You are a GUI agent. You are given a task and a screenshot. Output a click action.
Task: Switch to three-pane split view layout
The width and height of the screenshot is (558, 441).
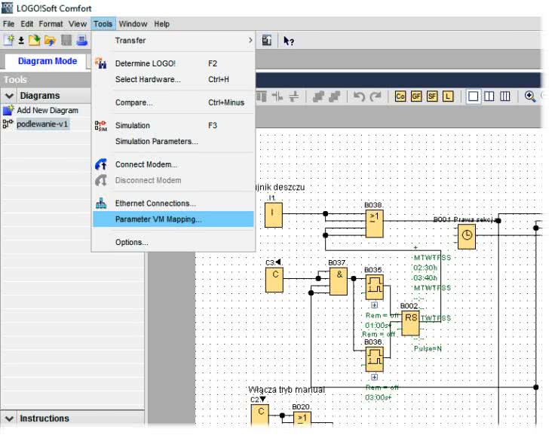(x=505, y=96)
